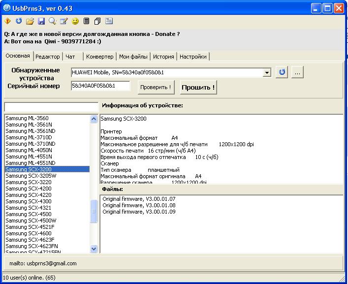Open the Чат tab
Viewport: 348px width, 284px height.
pos(70,57)
